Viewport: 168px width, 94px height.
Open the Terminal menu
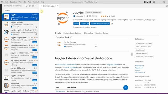click(36, 2)
